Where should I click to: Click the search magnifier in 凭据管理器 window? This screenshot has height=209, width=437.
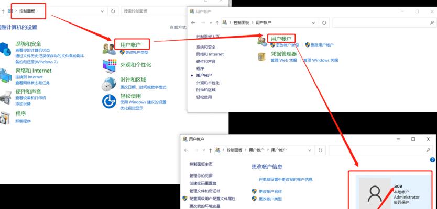432,23
